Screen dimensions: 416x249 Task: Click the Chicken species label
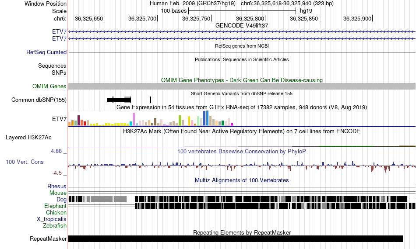tap(56, 212)
